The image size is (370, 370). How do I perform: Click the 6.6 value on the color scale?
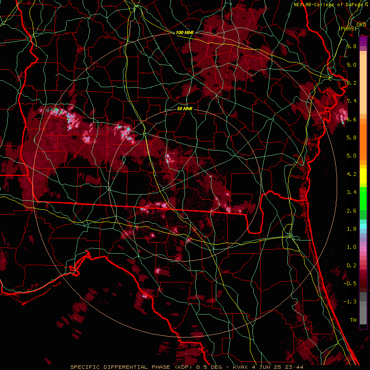[x=351, y=119]
